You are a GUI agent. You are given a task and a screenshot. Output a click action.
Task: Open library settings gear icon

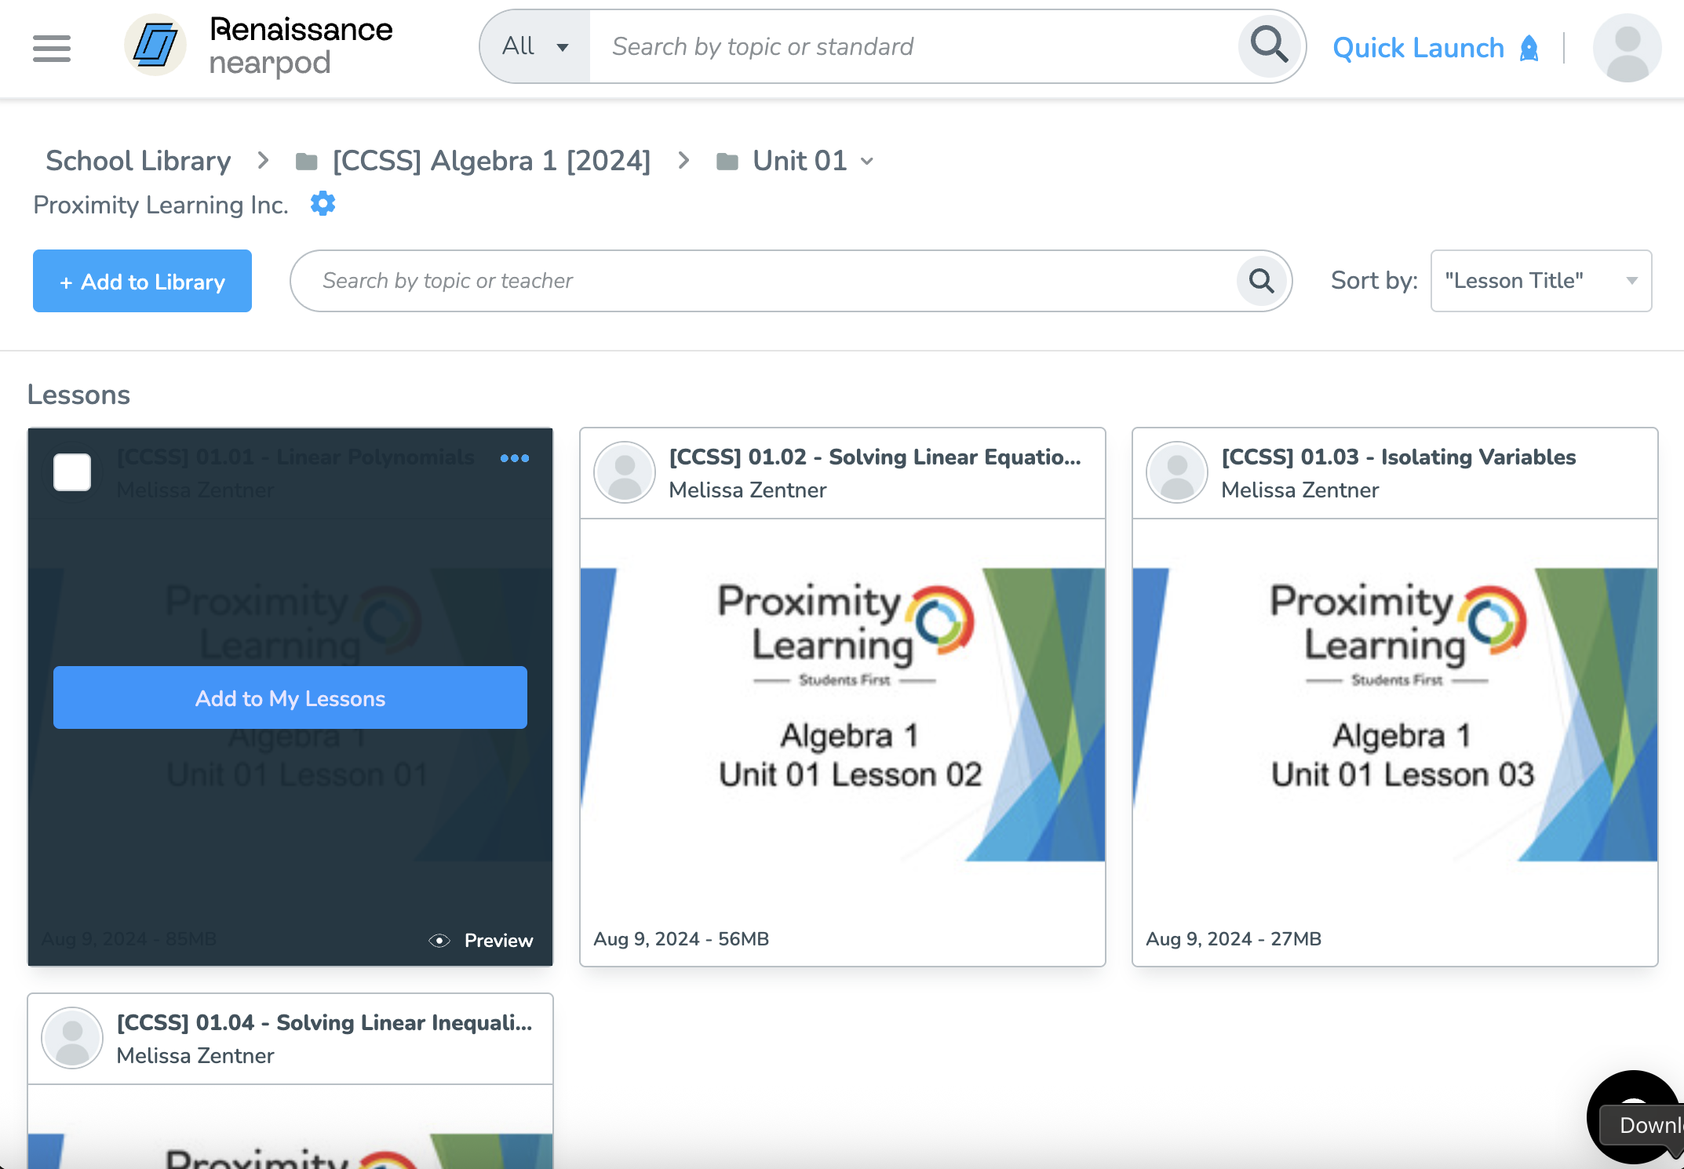click(323, 204)
